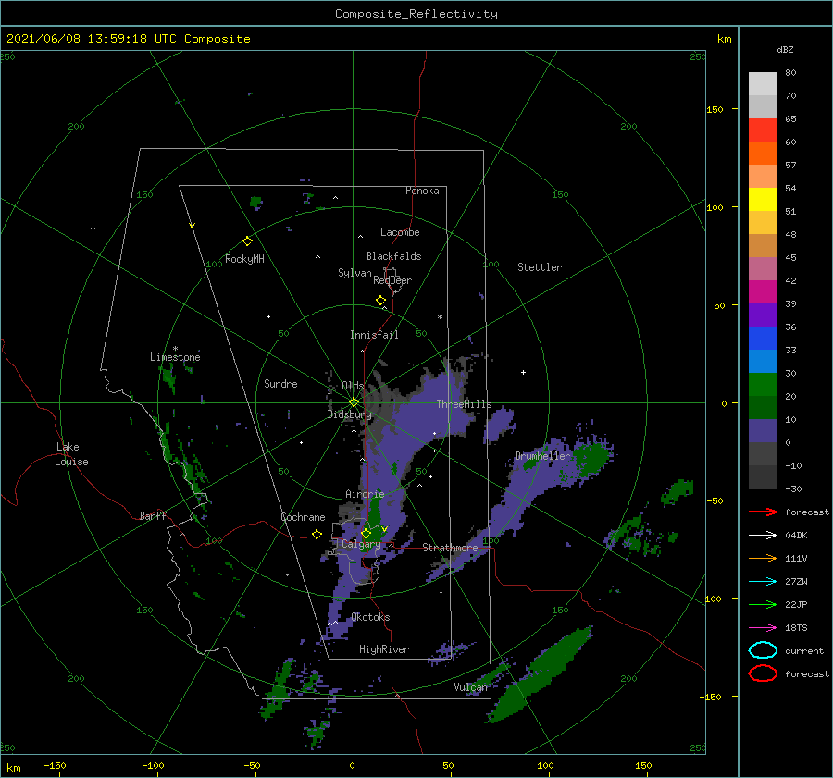Click the Olds label
The image size is (833, 778).
[x=353, y=386]
